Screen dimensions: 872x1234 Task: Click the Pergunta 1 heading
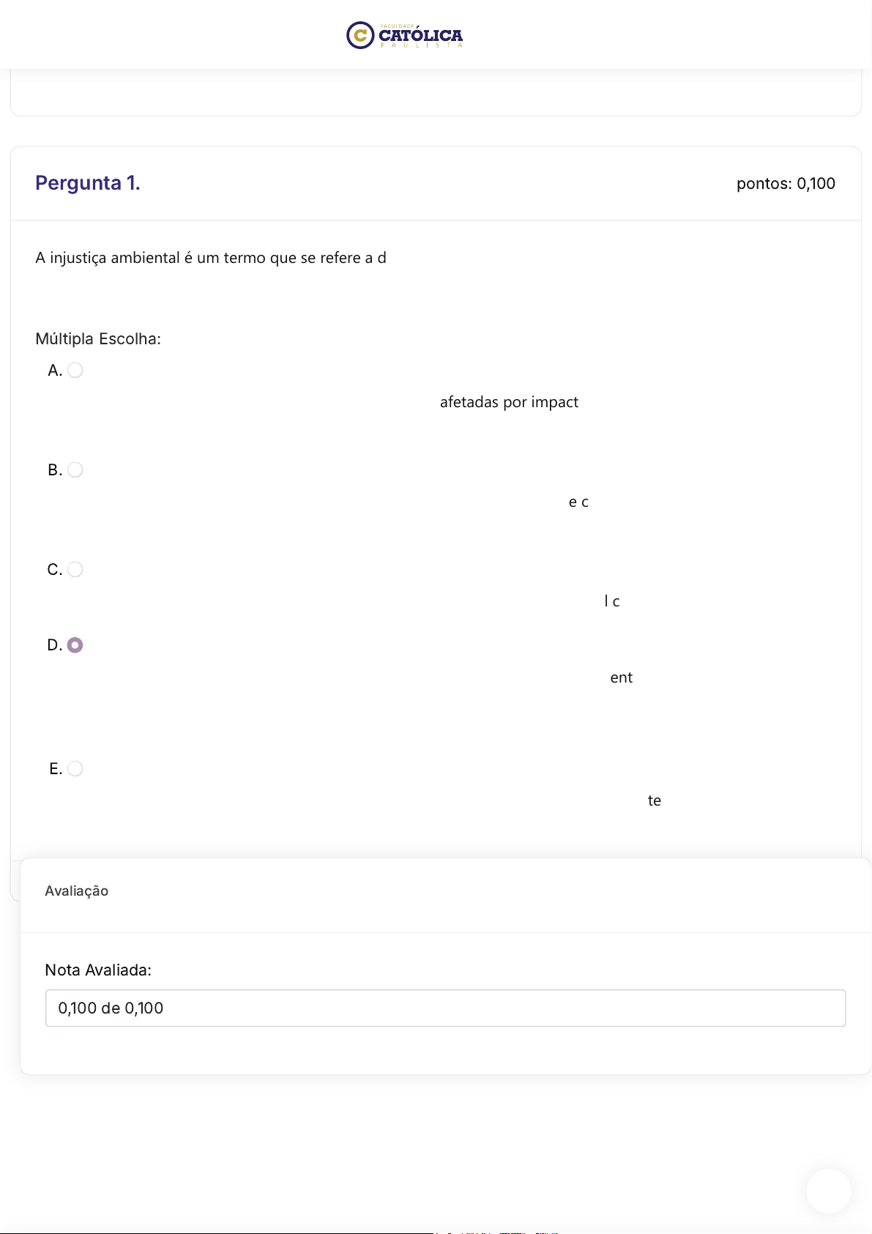[x=88, y=183]
